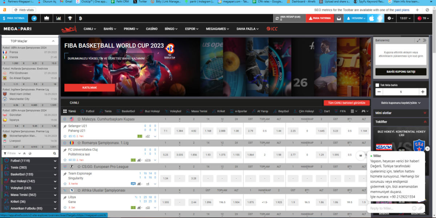Expand the bet slip panel with arrows icon
436x218 pixels.
click(419, 40)
